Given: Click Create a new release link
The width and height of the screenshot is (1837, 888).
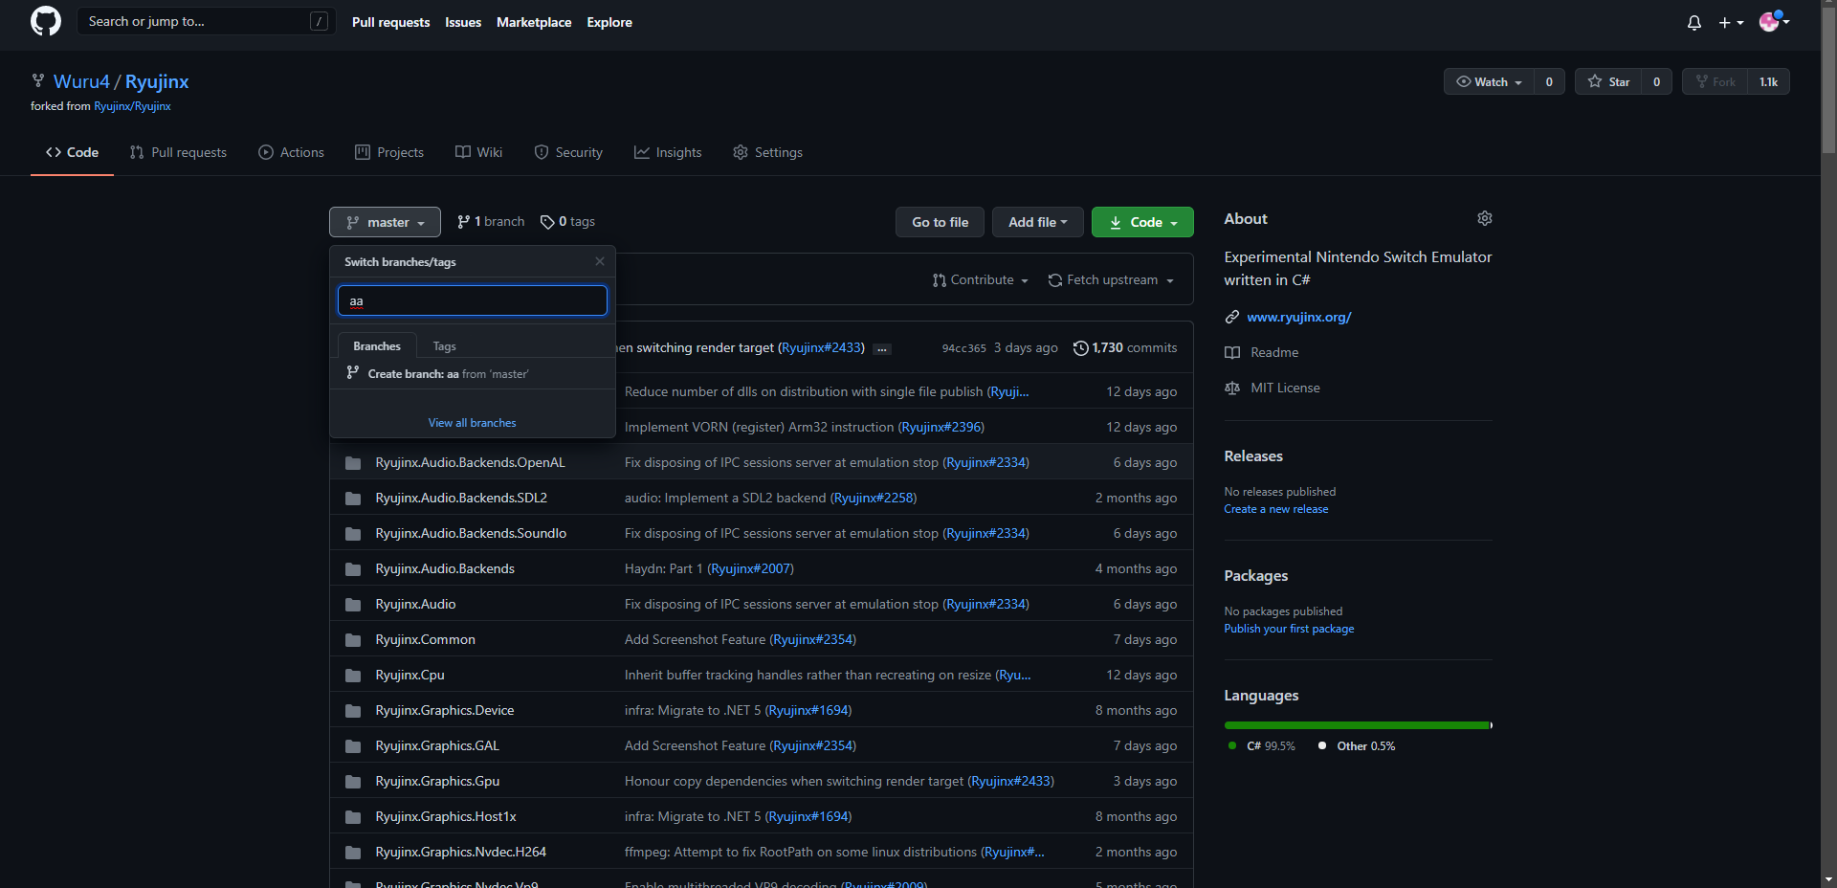Looking at the screenshot, I should coord(1275,509).
